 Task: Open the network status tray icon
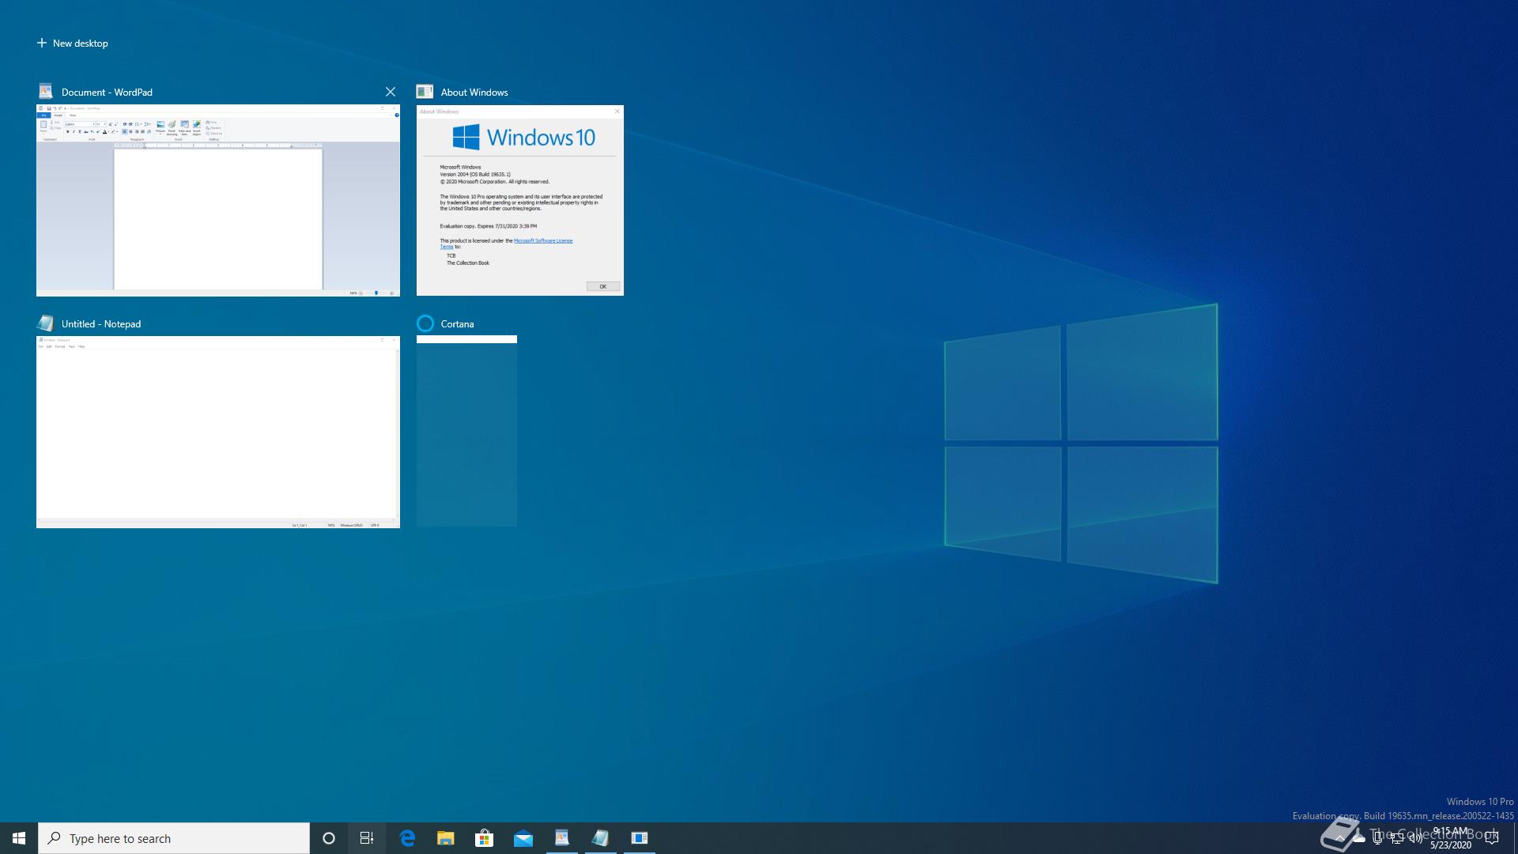click(x=1396, y=838)
